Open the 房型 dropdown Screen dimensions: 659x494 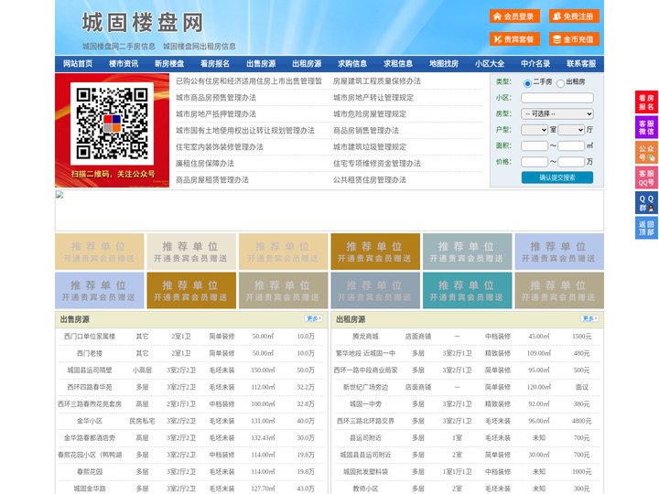(x=557, y=113)
